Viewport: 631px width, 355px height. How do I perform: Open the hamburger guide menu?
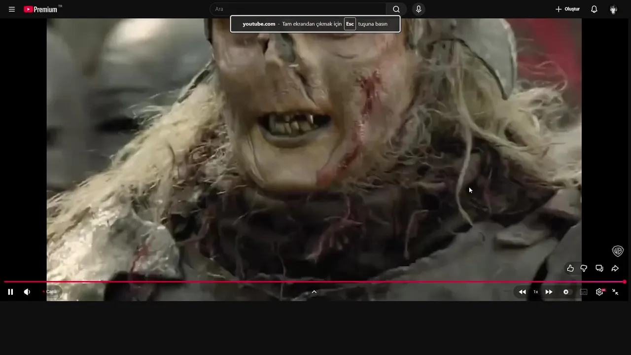click(x=12, y=9)
